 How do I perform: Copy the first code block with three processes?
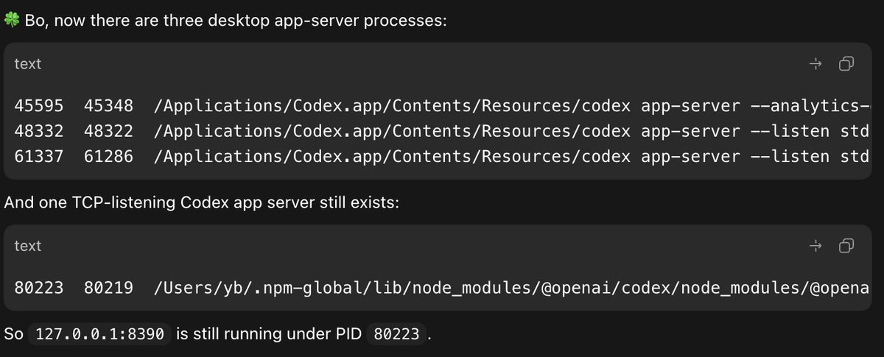point(846,64)
